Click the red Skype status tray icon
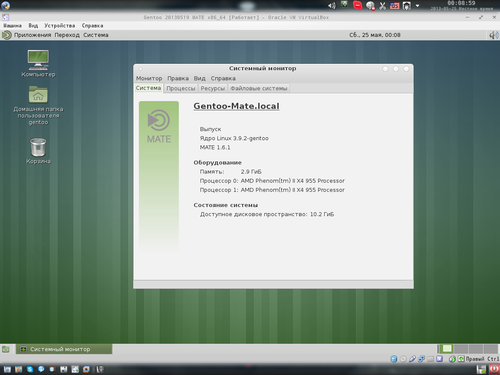This screenshot has height=375, width=500. [x=358, y=5]
